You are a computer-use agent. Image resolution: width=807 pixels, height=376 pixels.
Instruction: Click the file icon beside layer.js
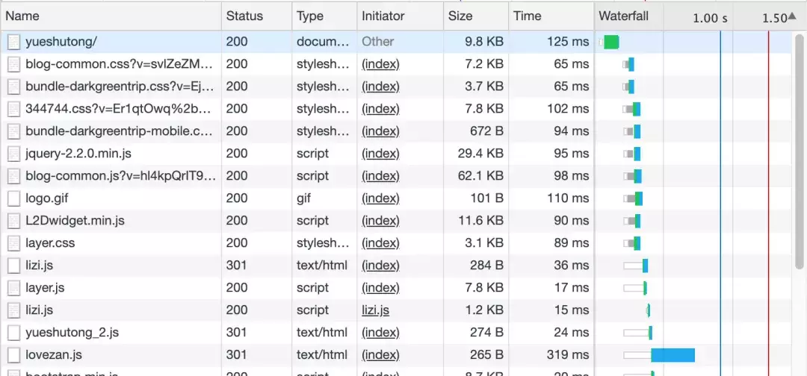point(14,288)
